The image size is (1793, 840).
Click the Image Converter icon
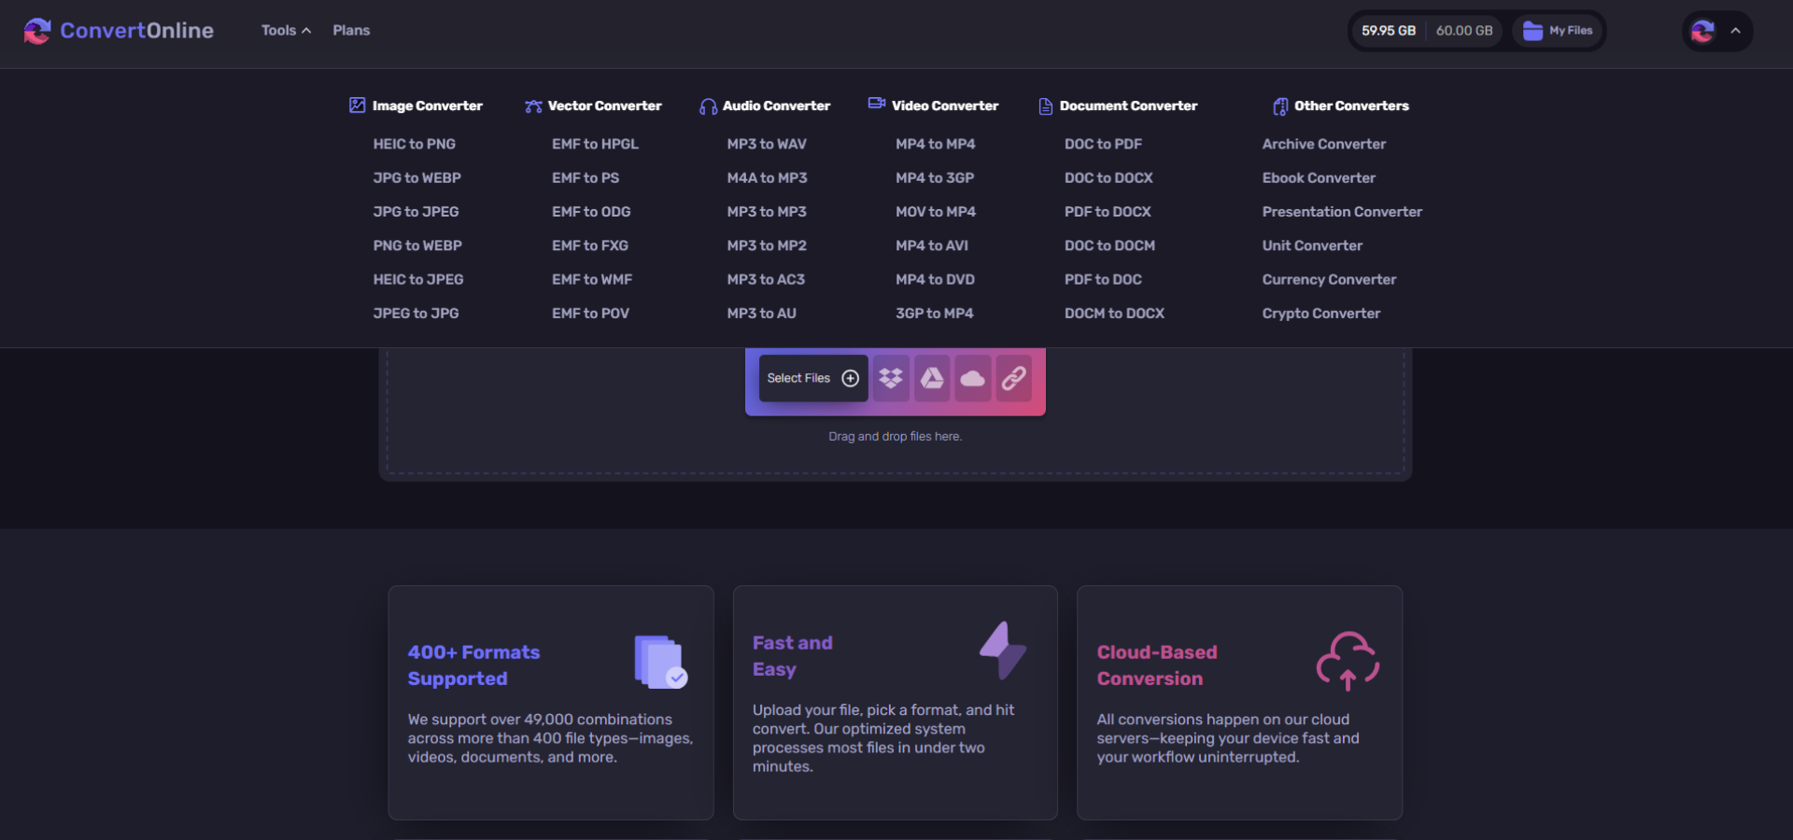(356, 105)
